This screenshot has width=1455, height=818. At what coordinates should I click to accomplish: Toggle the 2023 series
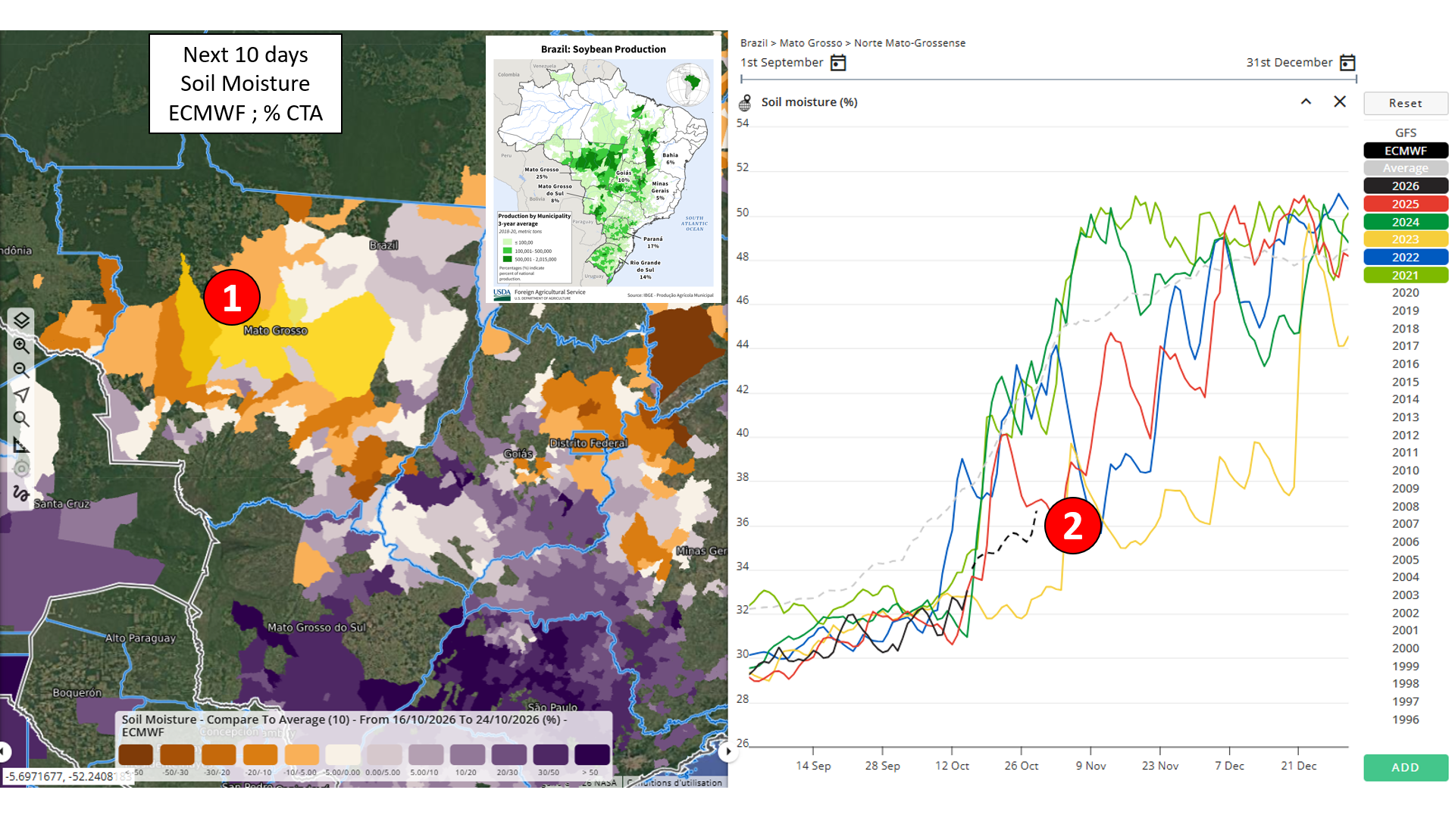coord(1406,239)
